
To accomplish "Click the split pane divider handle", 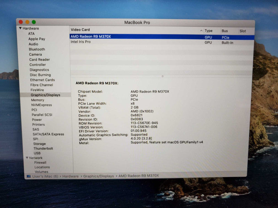I will (x=162, y=76).
